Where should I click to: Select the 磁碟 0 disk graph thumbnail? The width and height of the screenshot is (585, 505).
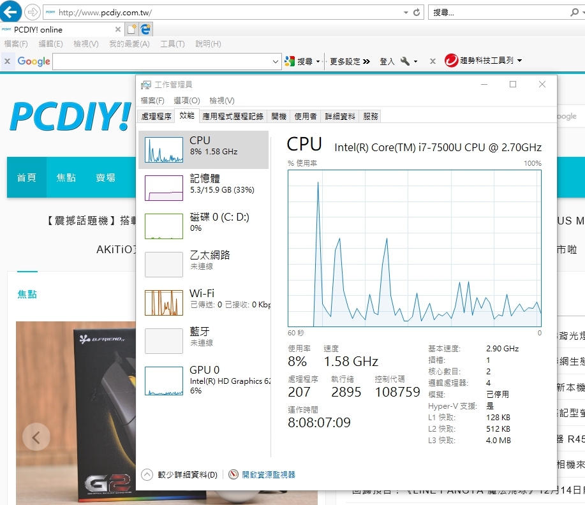(164, 226)
